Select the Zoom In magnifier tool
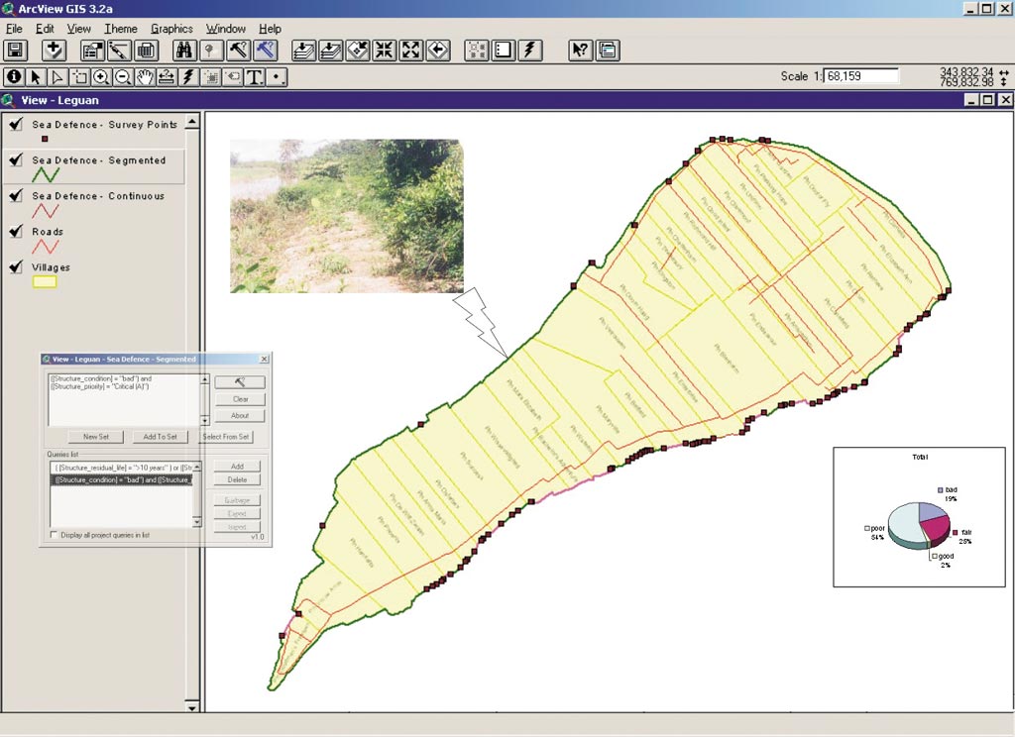 coord(101,77)
